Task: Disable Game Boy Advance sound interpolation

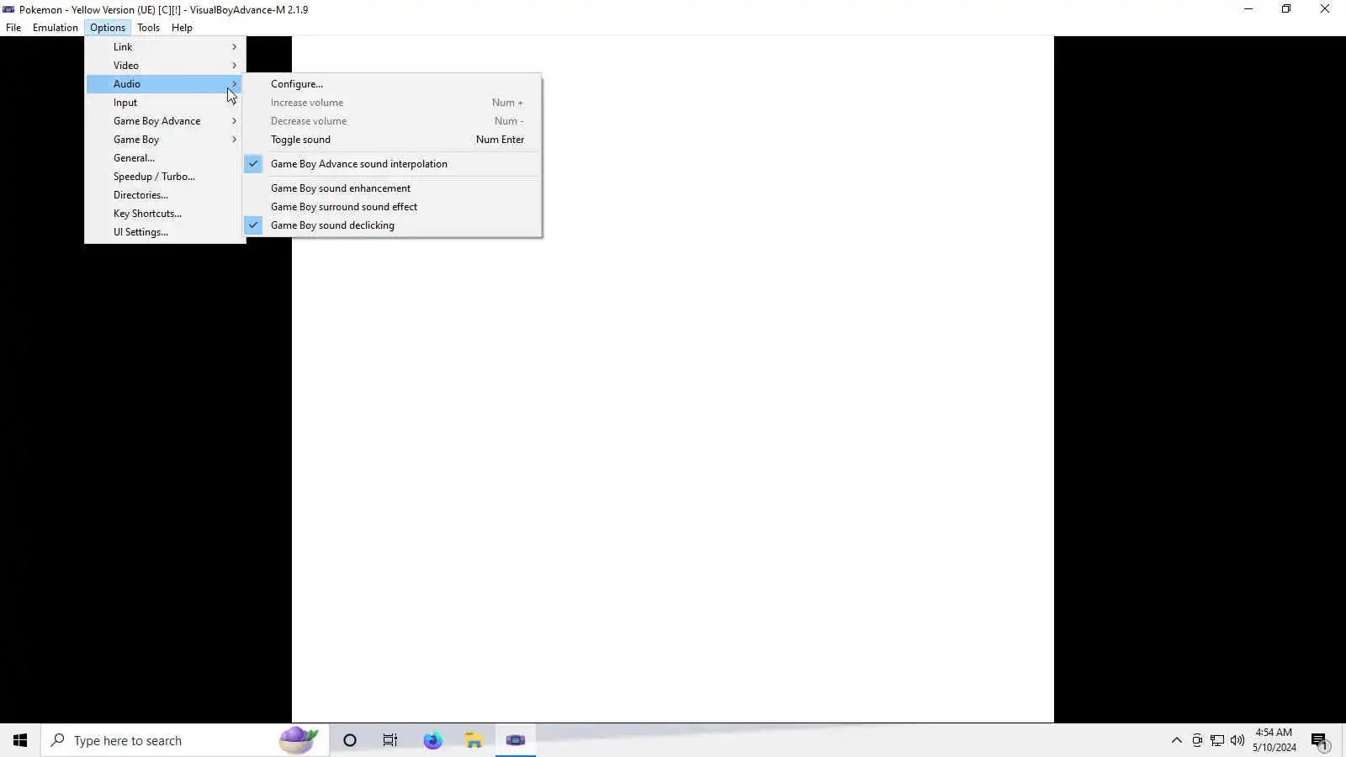Action: (392, 164)
